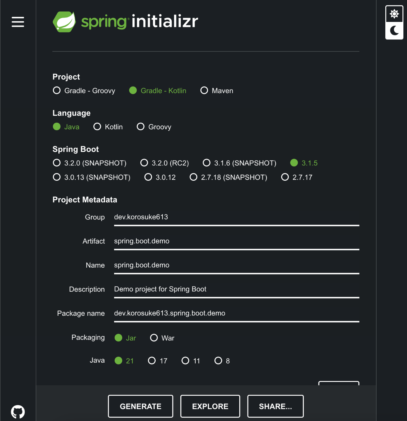
Task: Select Spring Boot 2.7.18 (SNAPSHOT)
Action: (228, 177)
